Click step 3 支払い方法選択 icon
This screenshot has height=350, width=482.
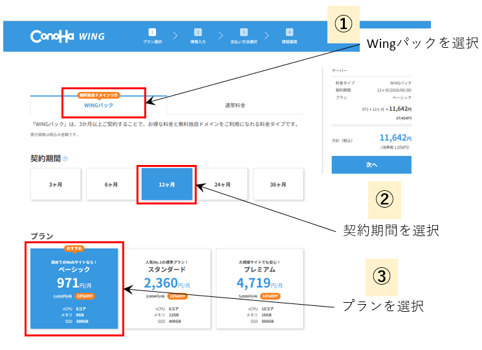pyautogui.click(x=244, y=32)
